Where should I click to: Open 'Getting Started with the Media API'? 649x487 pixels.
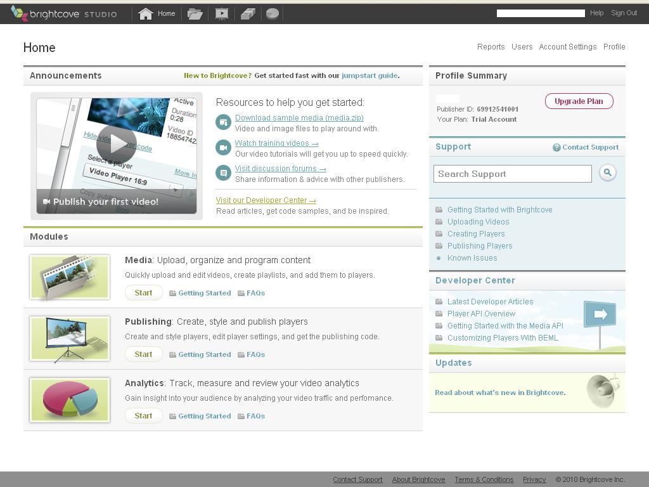pyautogui.click(x=505, y=325)
